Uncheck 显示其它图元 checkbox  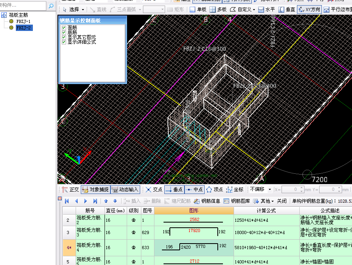(64, 37)
